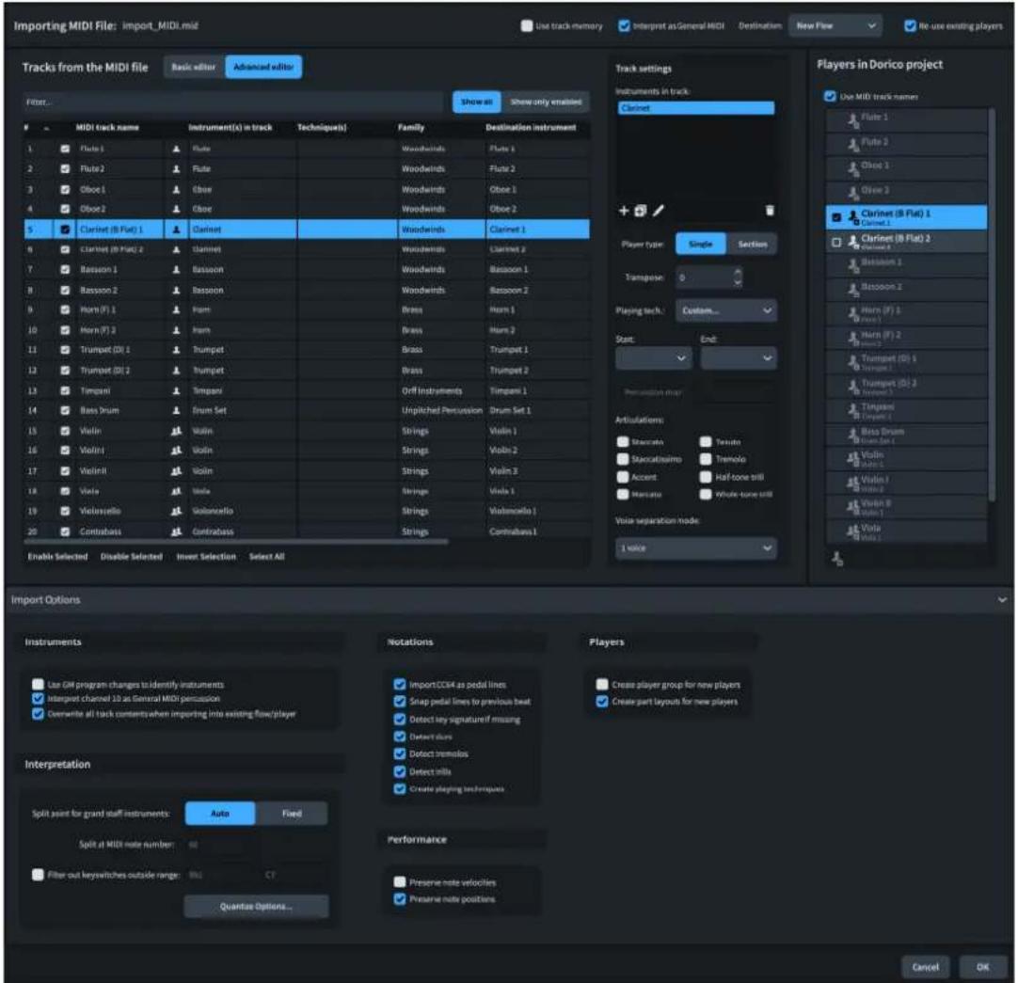Click Trumpet (D) 2 player icon in list
Image resolution: width=1018 pixels, height=983 pixels.
pyautogui.click(x=853, y=387)
